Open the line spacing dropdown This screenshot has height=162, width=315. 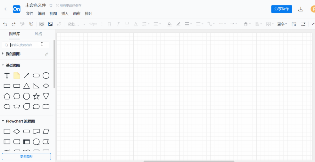(x=146, y=24)
